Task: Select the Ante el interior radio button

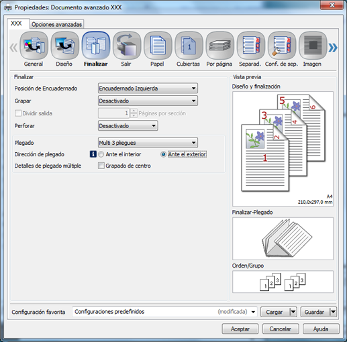Action: point(101,154)
